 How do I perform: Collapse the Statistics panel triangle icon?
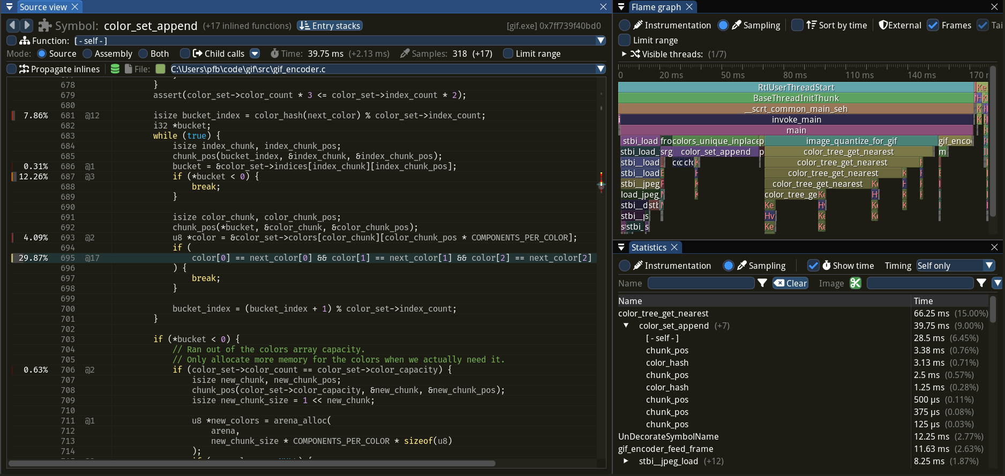621,247
